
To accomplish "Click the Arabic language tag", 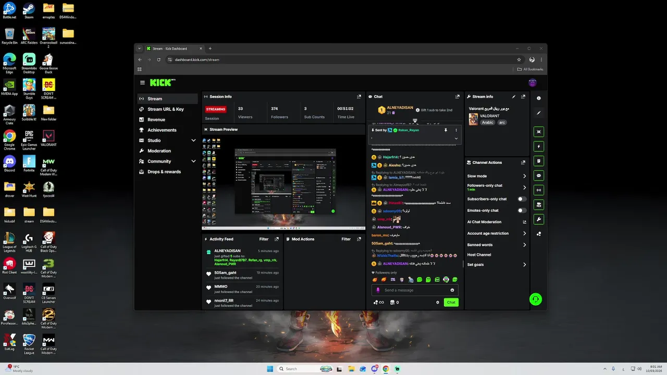I will [487, 122].
